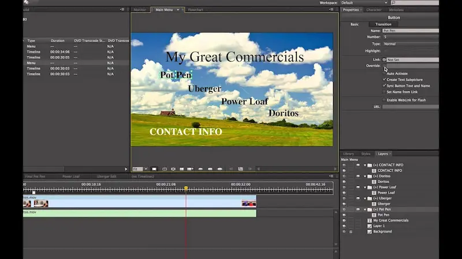Select Power Loaf button in menu preview
The width and height of the screenshot is (462, 259).
(244, 102)
